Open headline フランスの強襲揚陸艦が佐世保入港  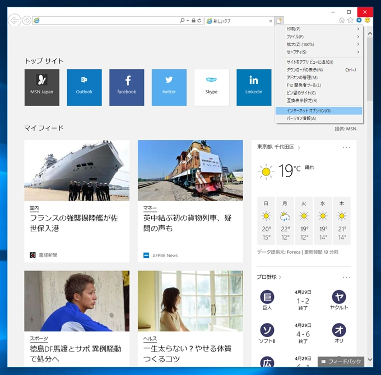pyautogui.click(x=74, y=223)
